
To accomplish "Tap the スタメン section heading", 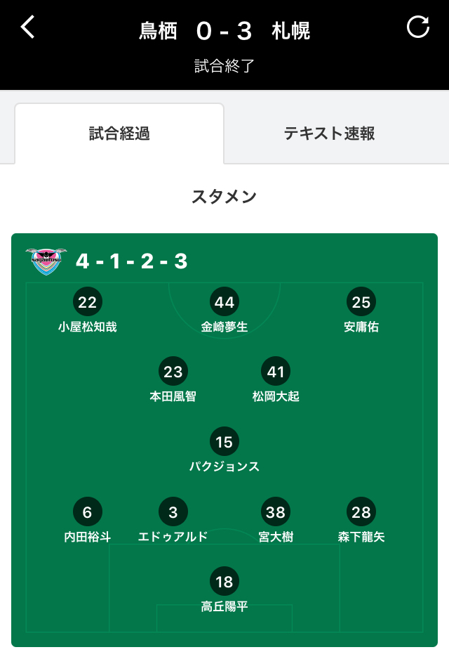I will click(224, 197).
